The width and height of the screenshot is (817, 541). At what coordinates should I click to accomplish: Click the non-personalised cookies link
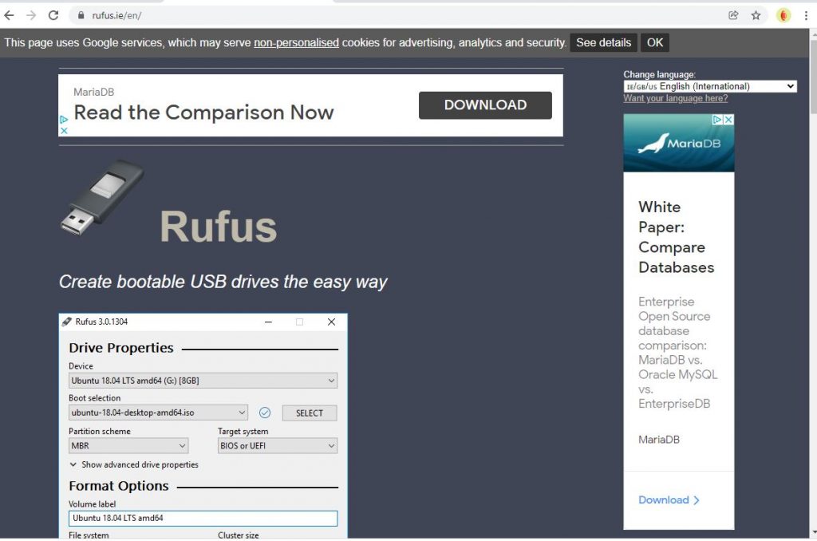pos(296,43)
